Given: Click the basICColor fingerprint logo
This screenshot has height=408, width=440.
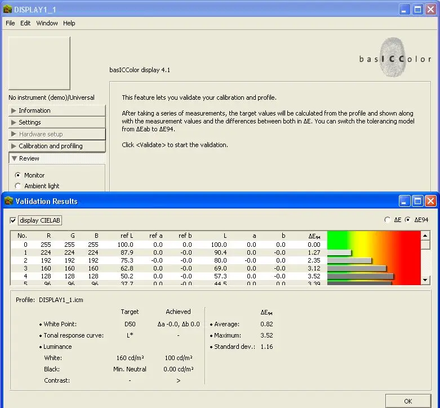Looking at the screenshot, I should pos(393,57).
